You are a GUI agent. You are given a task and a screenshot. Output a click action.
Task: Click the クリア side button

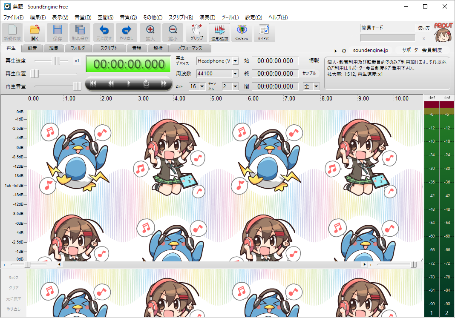[x=14, y=288]
